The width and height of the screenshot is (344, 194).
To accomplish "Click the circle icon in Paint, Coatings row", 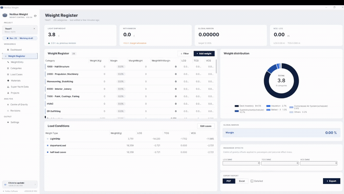I will tap(176, 97).
